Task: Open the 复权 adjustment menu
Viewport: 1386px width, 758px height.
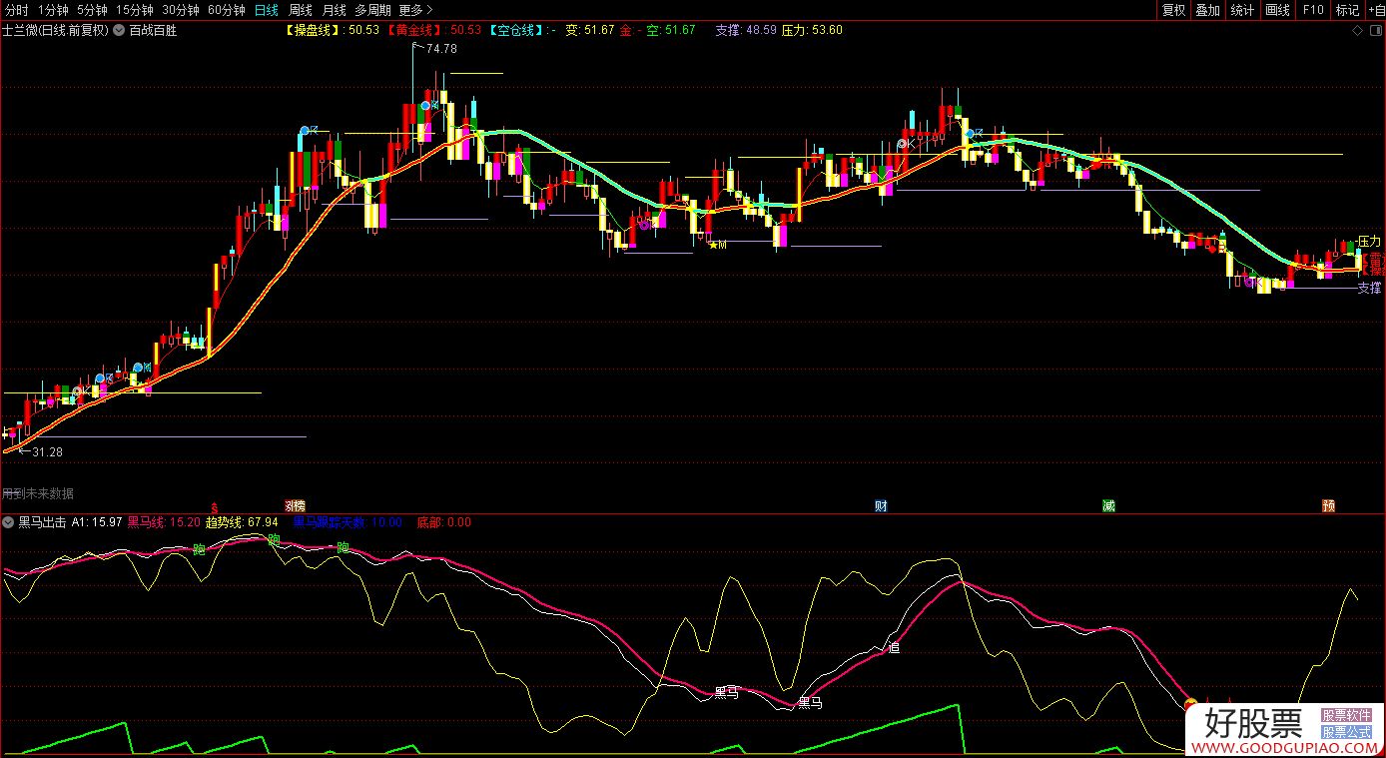Action: [x=1173, y=10]
